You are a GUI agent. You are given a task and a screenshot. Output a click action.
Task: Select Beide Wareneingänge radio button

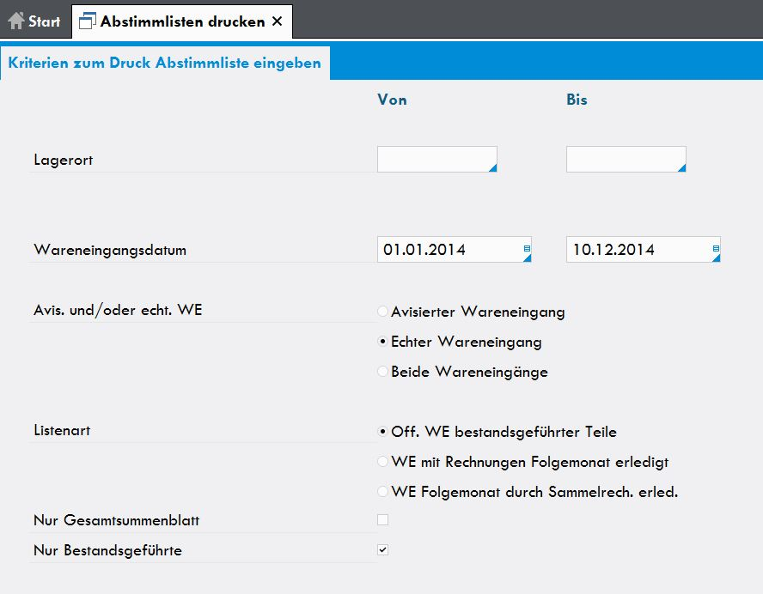point(383,372)
